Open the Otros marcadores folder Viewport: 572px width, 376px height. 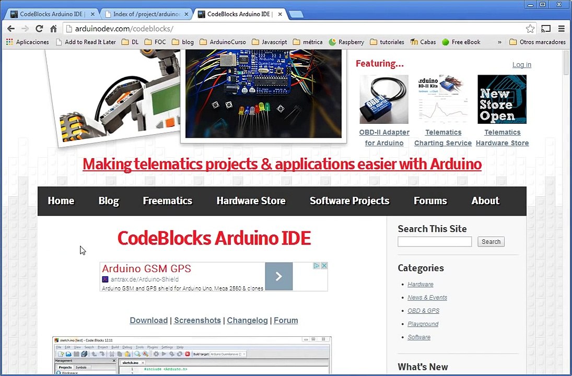pyautogui.click(x=538, y=42)
